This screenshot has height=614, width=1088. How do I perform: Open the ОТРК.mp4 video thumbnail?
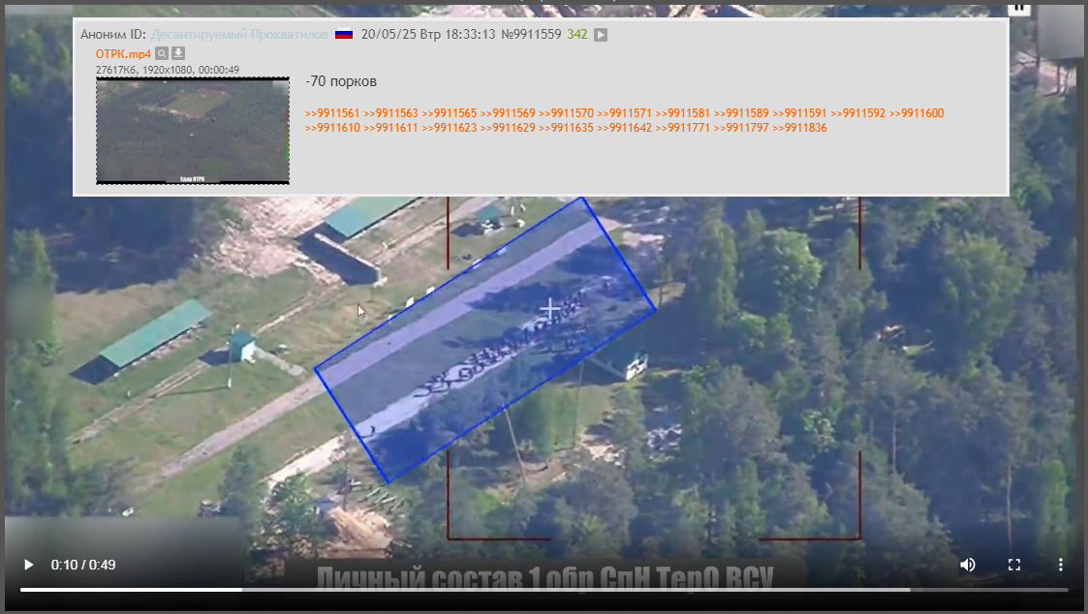tap(193, 131)
